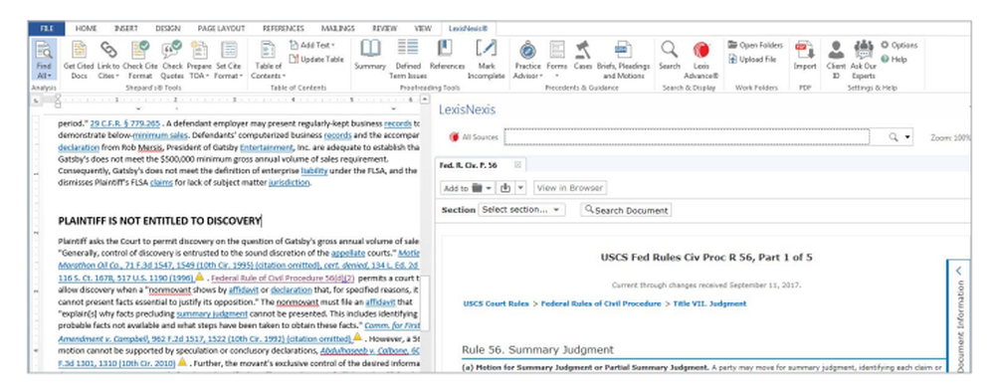Open the MAILINGS ribbon tab
This screenshot has width=995, height=389.
point(337,29)
